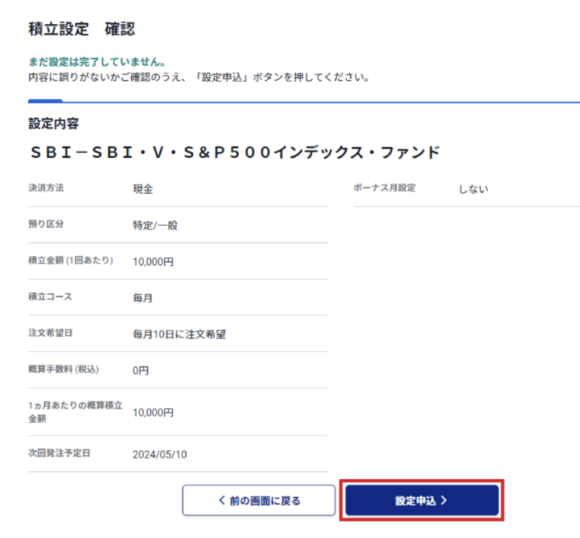Select the 預り区分 label
Image resolution: width=580 pixels, height=538 pixels.
click(46, 224)
